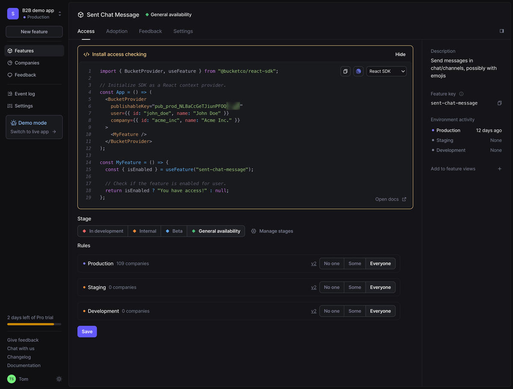Save the rule changes
Viewport: 513px width, 389px height.
click(x=87, y=332)
